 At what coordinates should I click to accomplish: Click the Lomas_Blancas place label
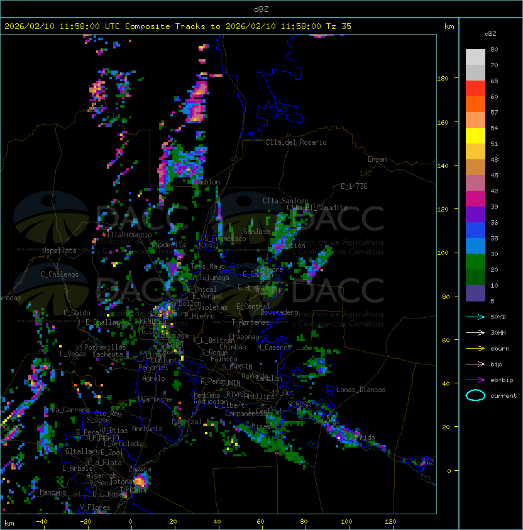361,390
